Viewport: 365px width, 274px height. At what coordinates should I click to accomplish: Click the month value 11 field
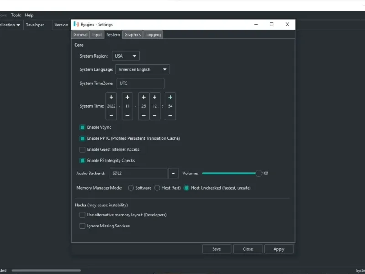[x=127, y=106]
